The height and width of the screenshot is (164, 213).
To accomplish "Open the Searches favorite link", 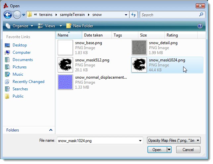I will coord(20,89).
